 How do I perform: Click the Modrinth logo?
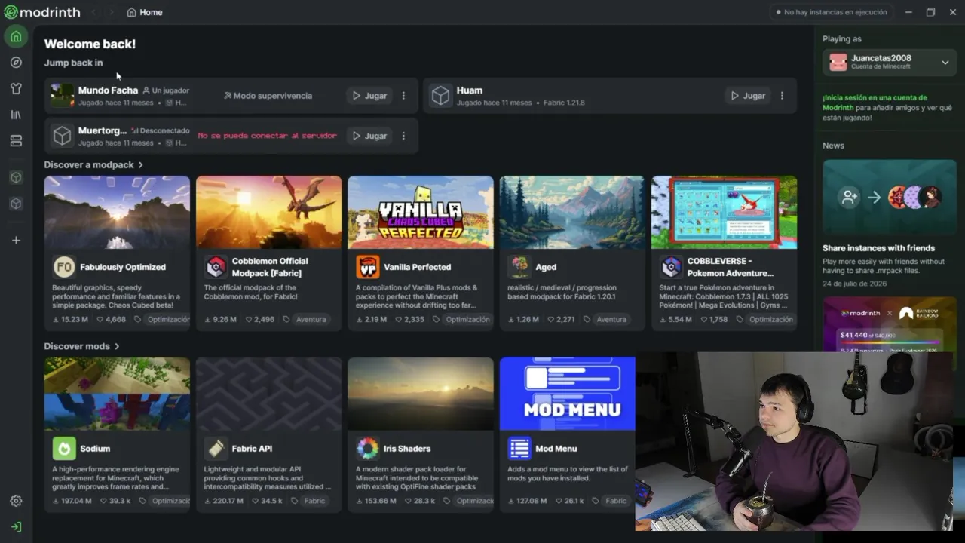41,12
